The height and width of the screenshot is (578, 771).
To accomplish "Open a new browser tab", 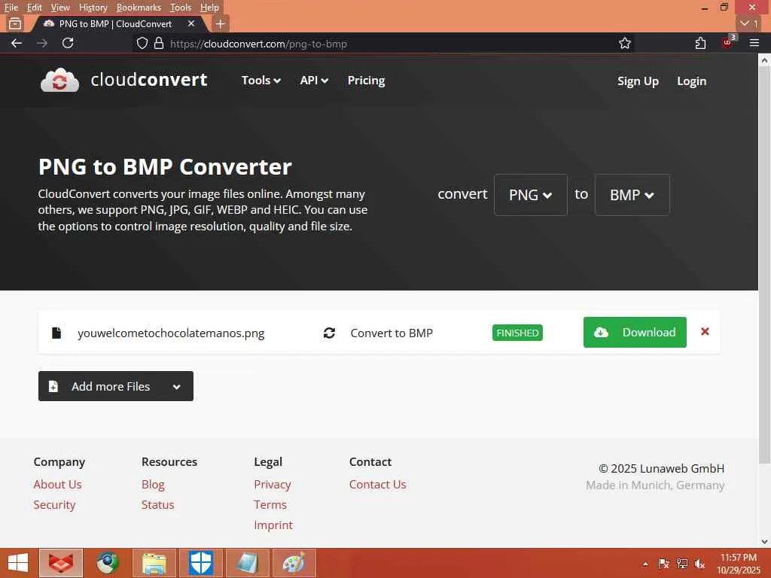I will [221, 23].
